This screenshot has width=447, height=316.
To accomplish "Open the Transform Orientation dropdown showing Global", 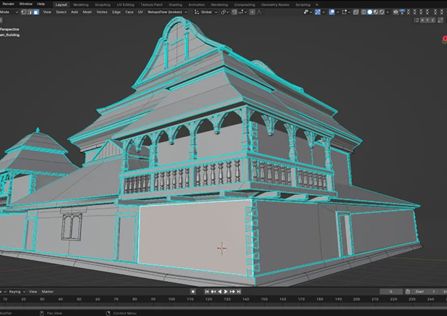I will pos(206,12).
